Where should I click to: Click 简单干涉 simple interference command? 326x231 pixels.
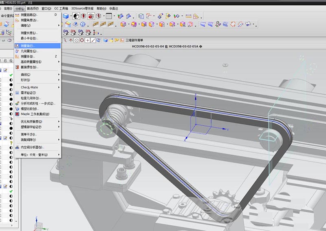pos(29,134)
